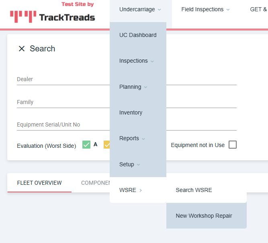Close the Search panel with X icon
The image size is (268, 243).
click(22, 49)
